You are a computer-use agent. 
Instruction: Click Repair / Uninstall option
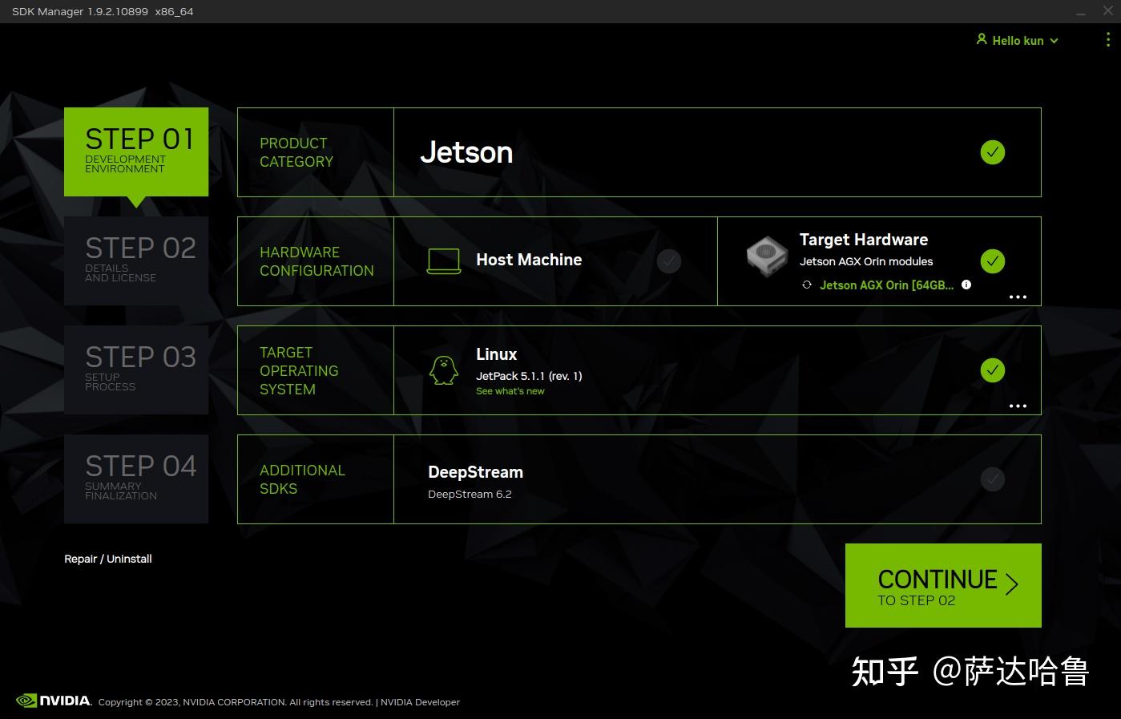[107, 559]
